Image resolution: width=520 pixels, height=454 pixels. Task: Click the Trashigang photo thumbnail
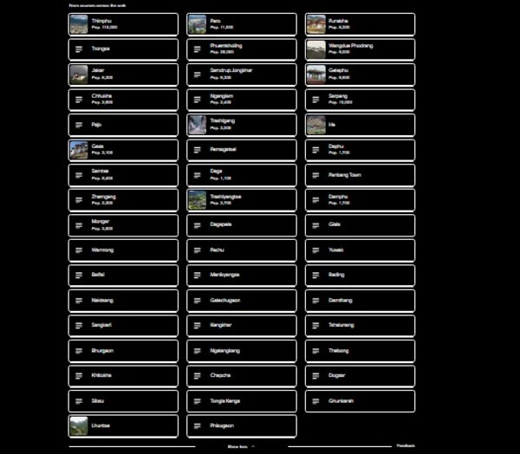197,125
